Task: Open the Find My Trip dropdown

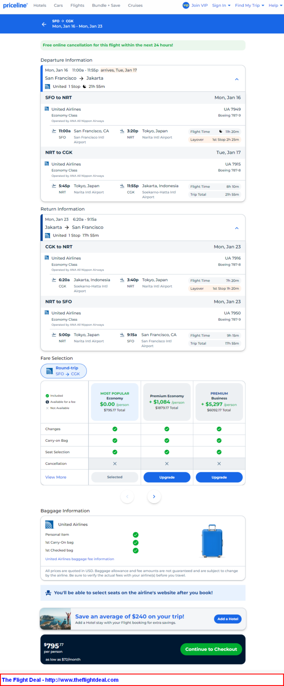Action: pos(250,6)
